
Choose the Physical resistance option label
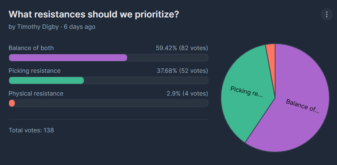(x=36, y=93)
